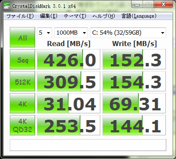Open the ヘルプ(H) menu
This screenshot has height=159, width=176.
coord(104,16)
